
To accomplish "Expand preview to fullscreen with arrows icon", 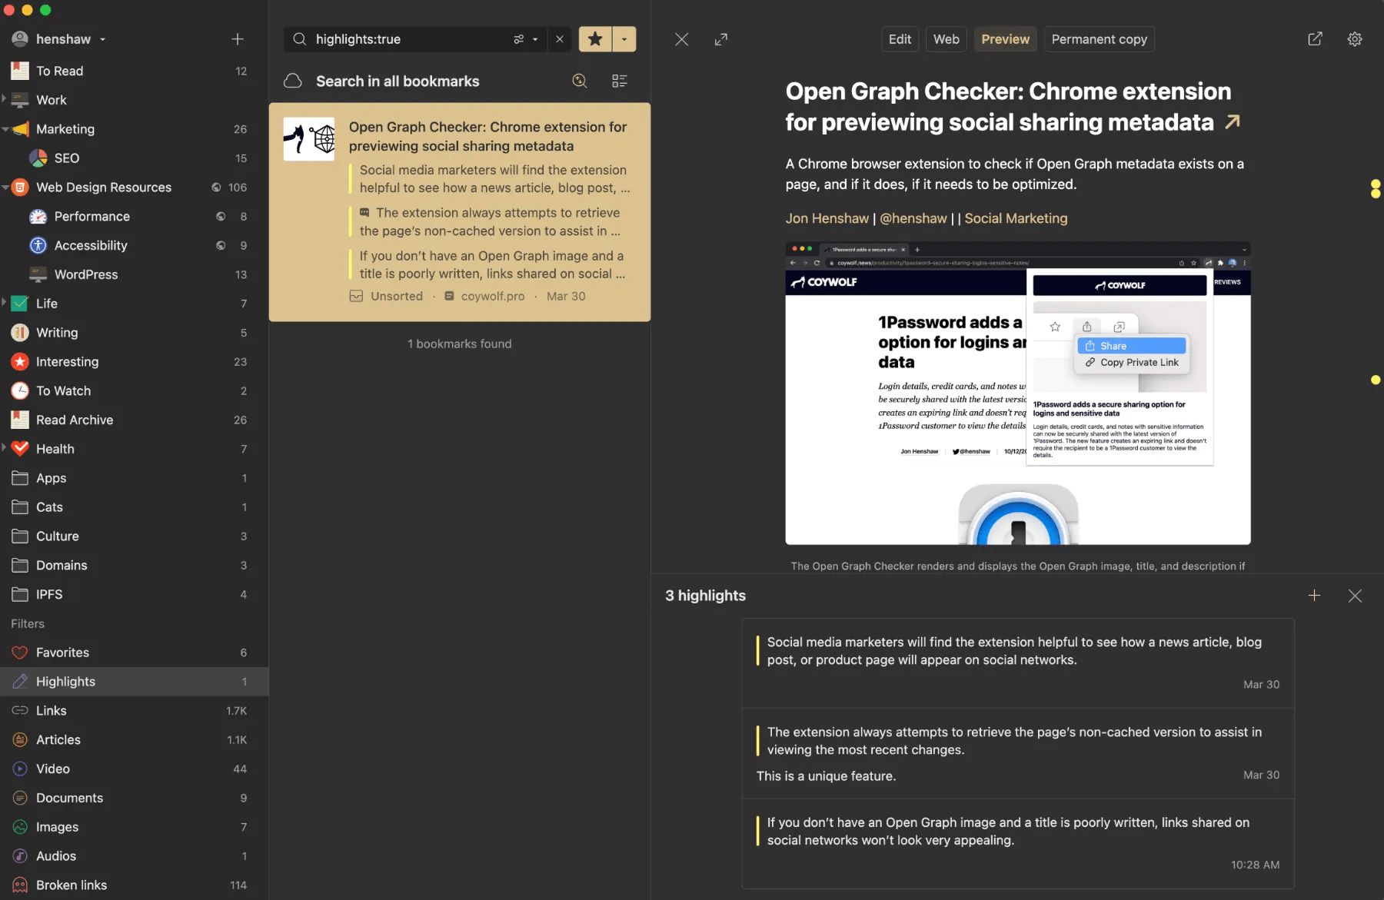I will click(720, 39).
